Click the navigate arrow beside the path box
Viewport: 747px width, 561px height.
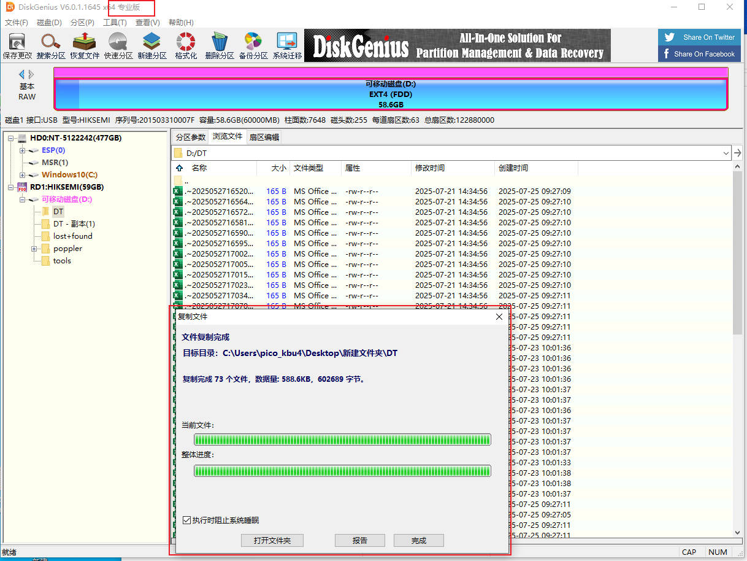[x=738, y=153]
